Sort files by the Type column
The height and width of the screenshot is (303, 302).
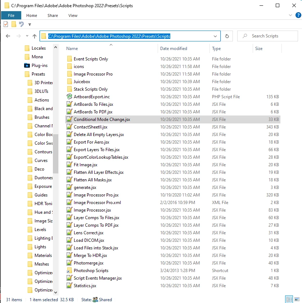[x=216, y=49]
